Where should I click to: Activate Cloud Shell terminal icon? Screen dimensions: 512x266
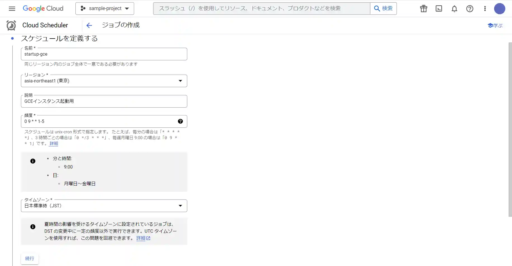[x=439, y=9]
